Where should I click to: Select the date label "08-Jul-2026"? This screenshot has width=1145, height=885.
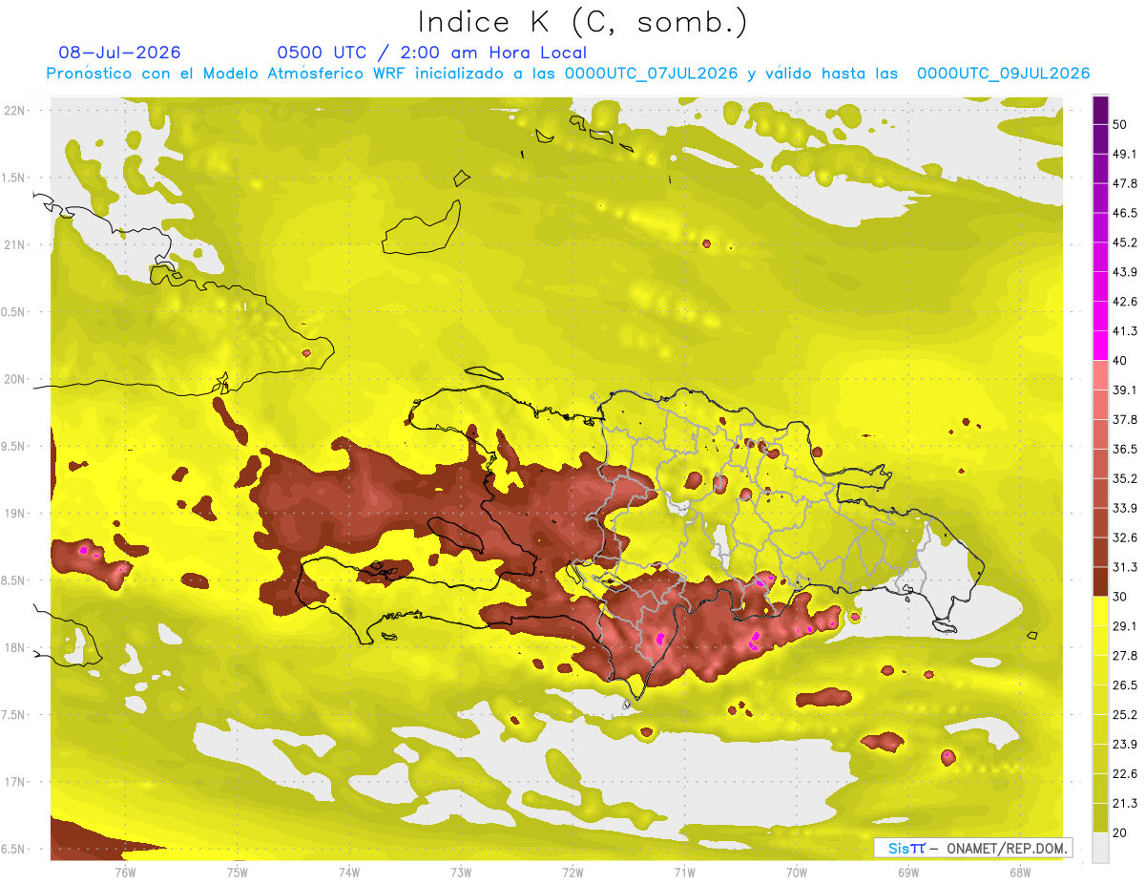click(x=120, y=53)
